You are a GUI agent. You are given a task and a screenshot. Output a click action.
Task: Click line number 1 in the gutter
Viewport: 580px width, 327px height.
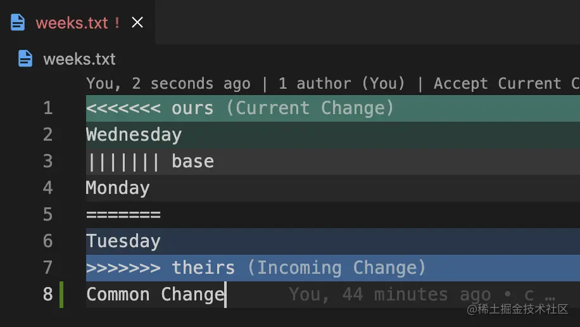[47, 108]
